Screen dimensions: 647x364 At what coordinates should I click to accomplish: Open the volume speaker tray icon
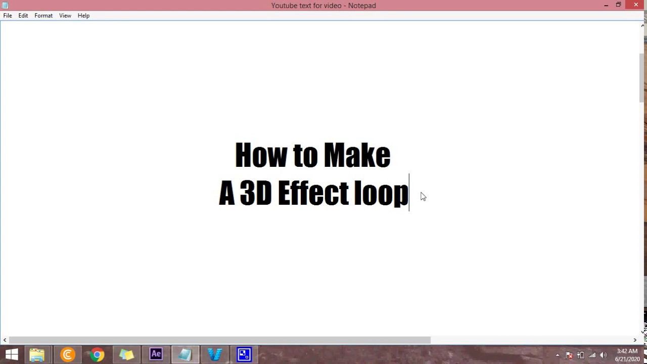tap(603, 355)
